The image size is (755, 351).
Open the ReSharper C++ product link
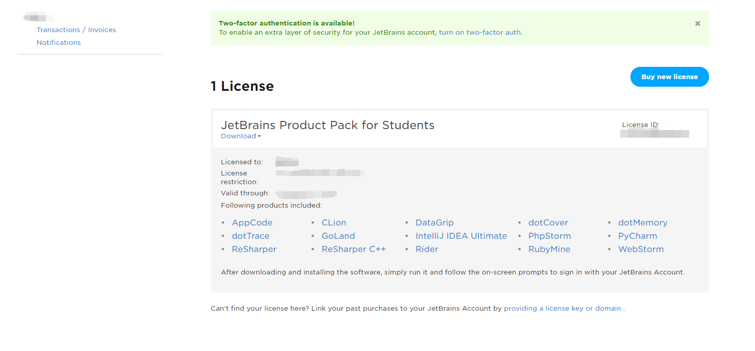click(354, 249)
